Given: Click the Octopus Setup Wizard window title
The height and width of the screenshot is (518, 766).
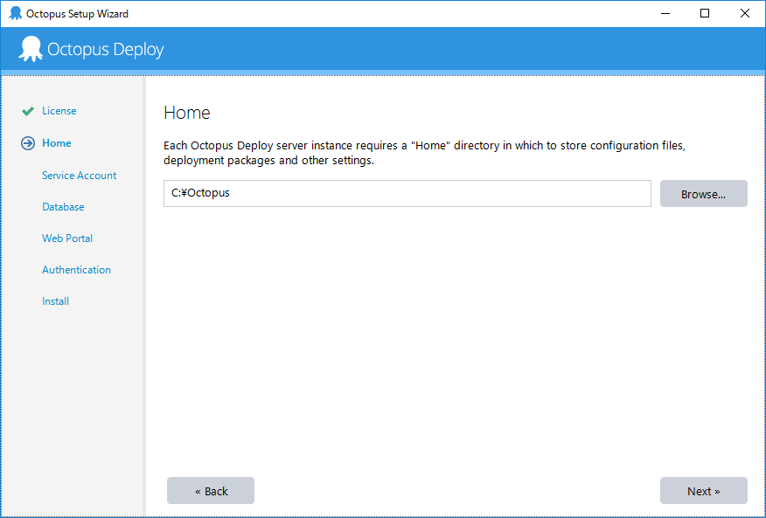Looking at the screenshot, I should tap(77, 14).
